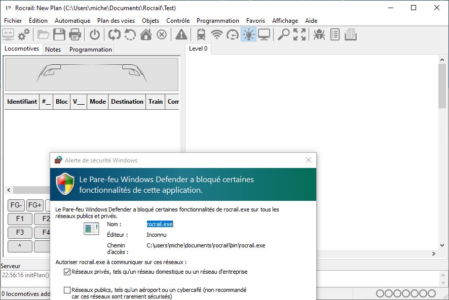Toggle automatic mode looping arrows icon
449x300 pixels.
(x=114, y=34)
